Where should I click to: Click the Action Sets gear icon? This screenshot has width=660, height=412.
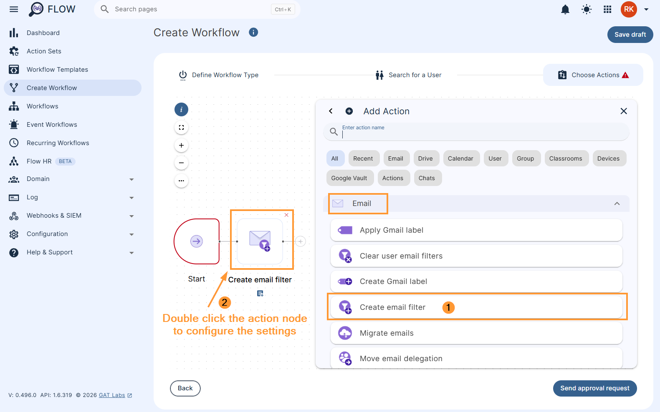pyautogui.click(x=14, y=51)
